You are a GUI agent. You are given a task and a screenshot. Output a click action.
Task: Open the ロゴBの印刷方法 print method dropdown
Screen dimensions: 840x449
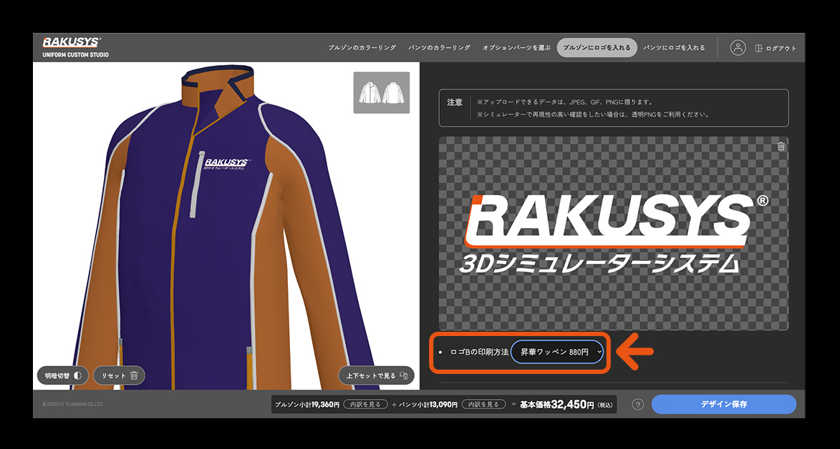pos(556,352)
